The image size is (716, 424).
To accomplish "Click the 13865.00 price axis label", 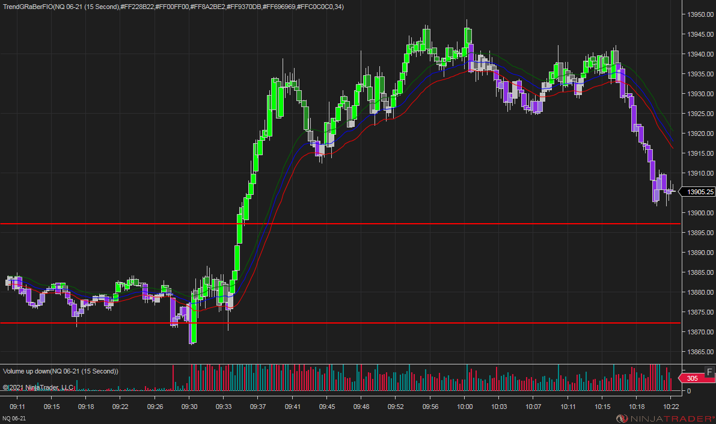I will [700, 352].
